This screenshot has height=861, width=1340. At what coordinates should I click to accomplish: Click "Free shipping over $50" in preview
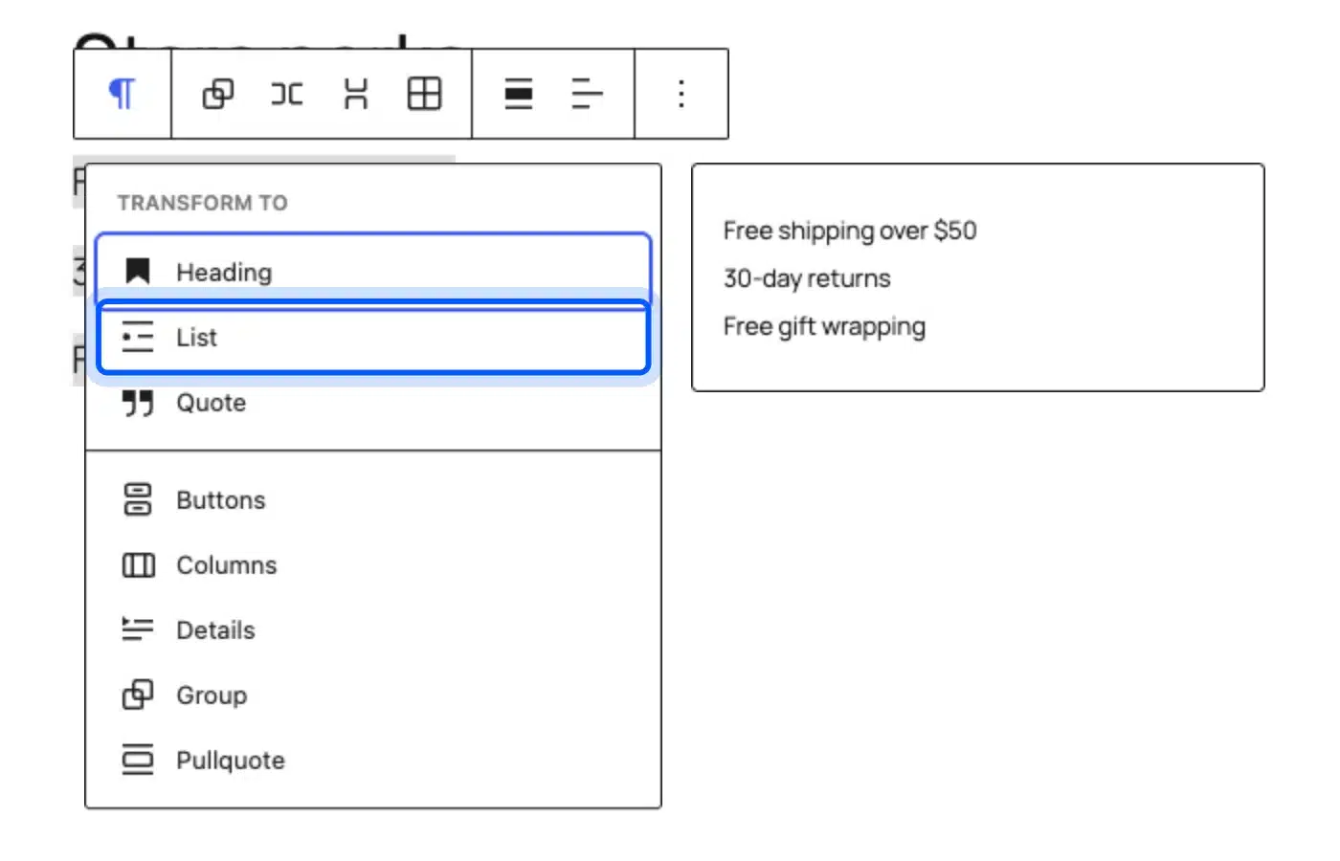point(850,231)
